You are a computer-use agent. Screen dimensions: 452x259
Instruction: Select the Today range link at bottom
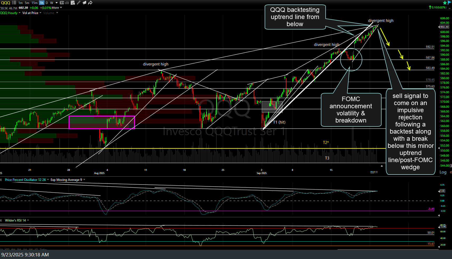pyautogui.click(x=43, y=249)
